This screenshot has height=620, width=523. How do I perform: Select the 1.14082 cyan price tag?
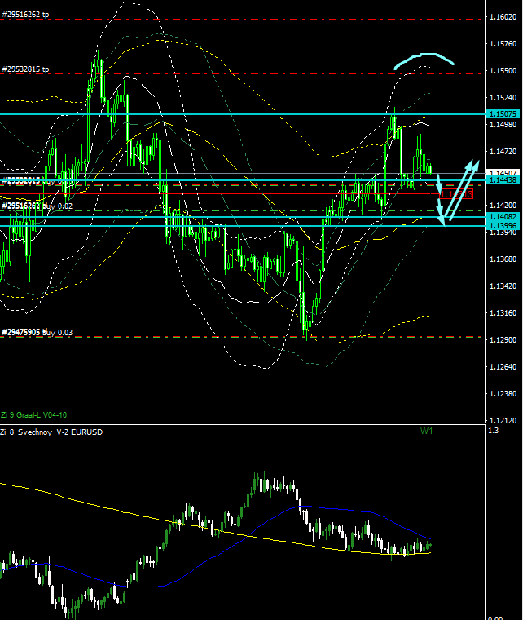tap(502, 216)
